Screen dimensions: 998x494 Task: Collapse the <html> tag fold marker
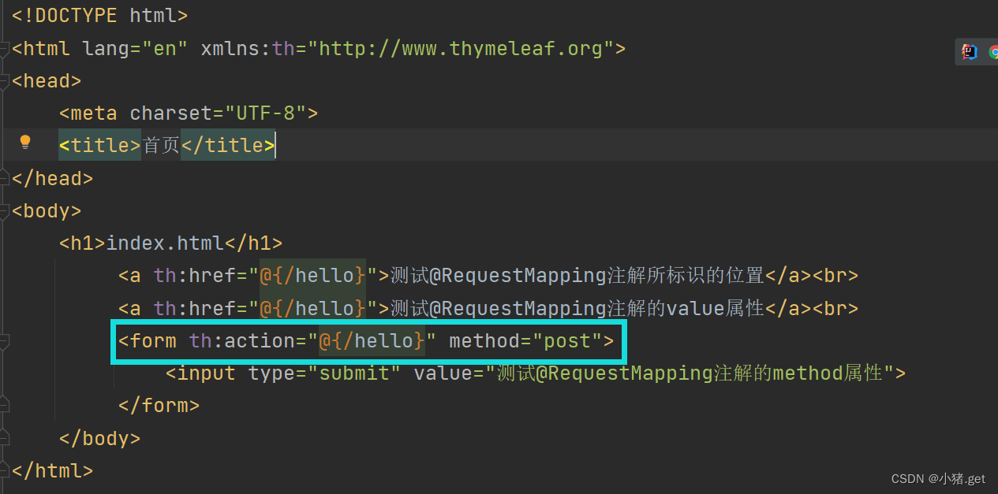point(4,49)
